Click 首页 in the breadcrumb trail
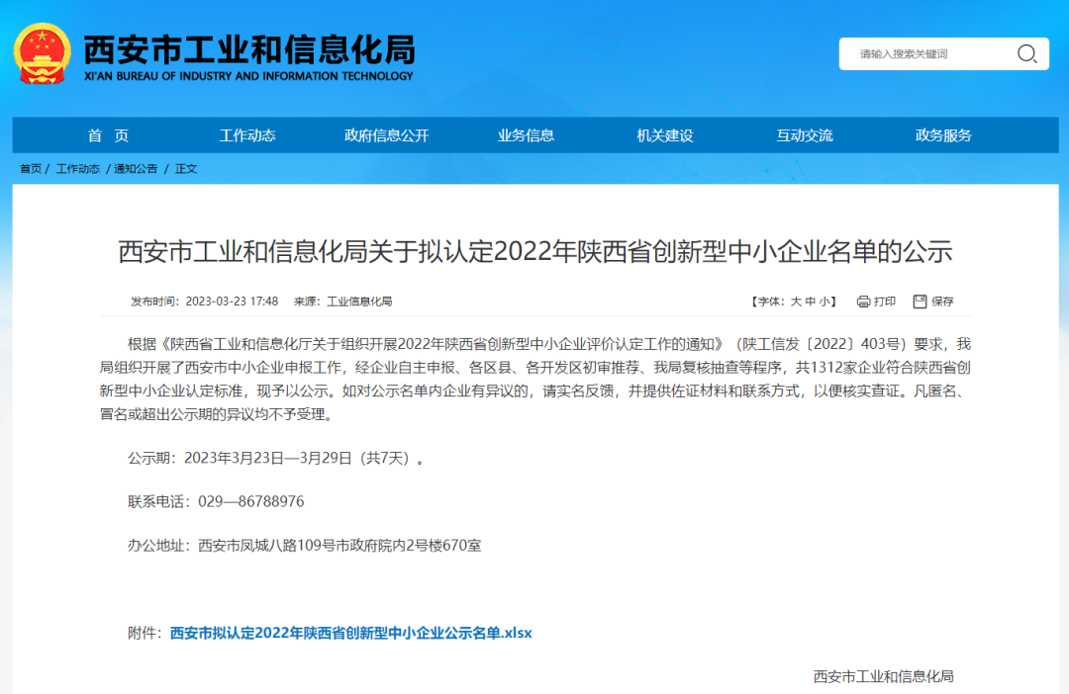 (31, 169)
